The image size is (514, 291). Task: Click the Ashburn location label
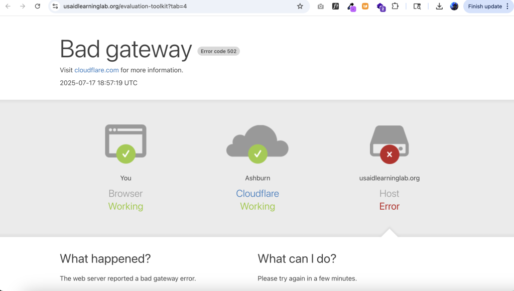click(258, 178)
